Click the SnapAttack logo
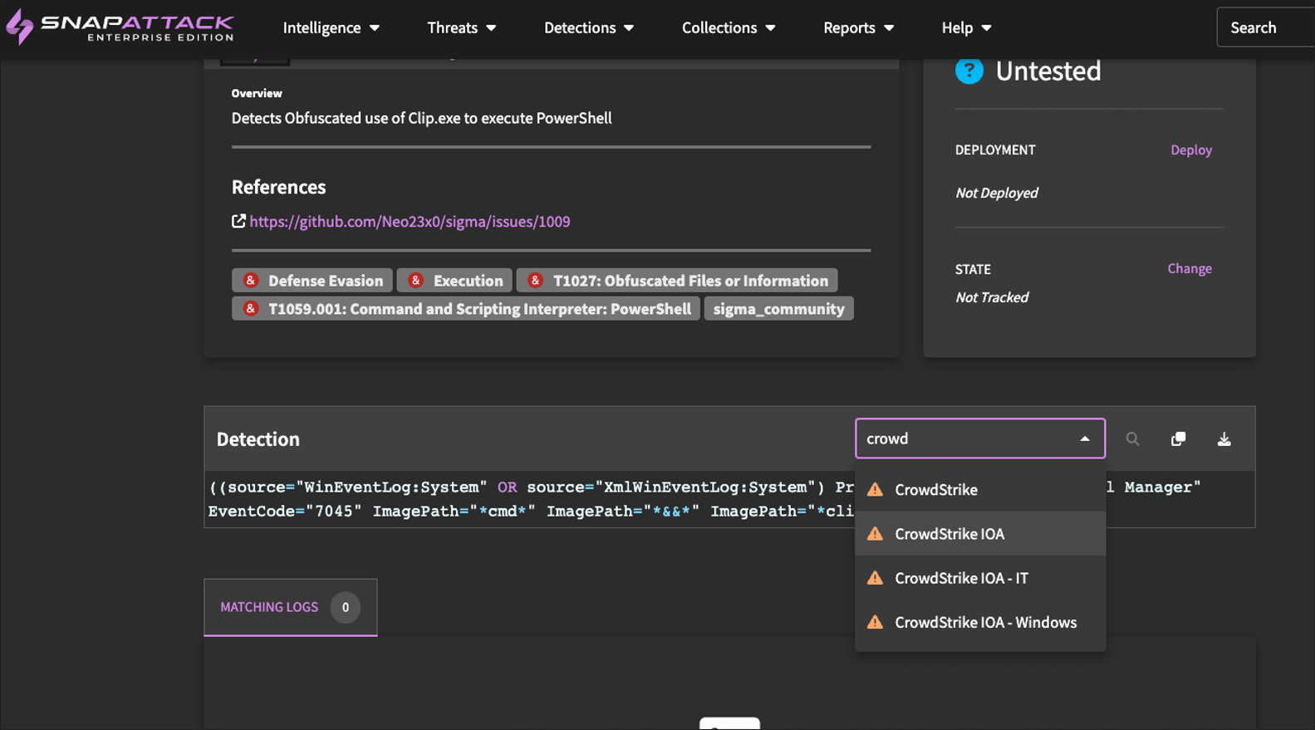 click(120, 27)
